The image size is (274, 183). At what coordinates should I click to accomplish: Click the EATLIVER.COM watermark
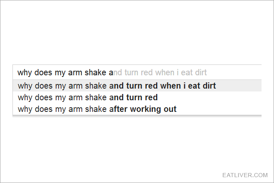pyautogui.click(x=245, y=175)
